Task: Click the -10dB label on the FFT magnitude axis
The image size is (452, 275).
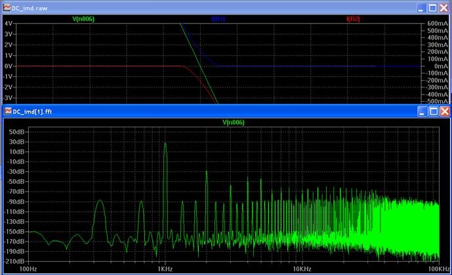Action: click(x=16, y=161)
